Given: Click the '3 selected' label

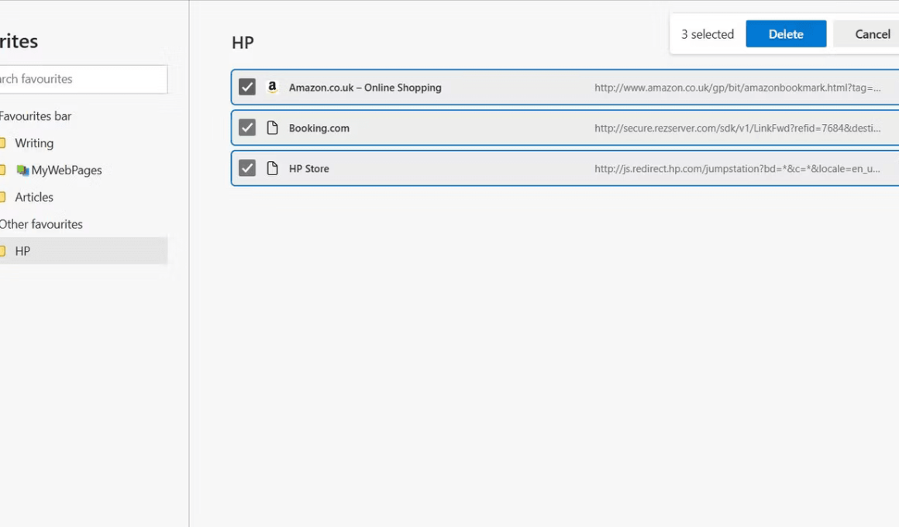Looking at the screenshot, I should point(708,34).
